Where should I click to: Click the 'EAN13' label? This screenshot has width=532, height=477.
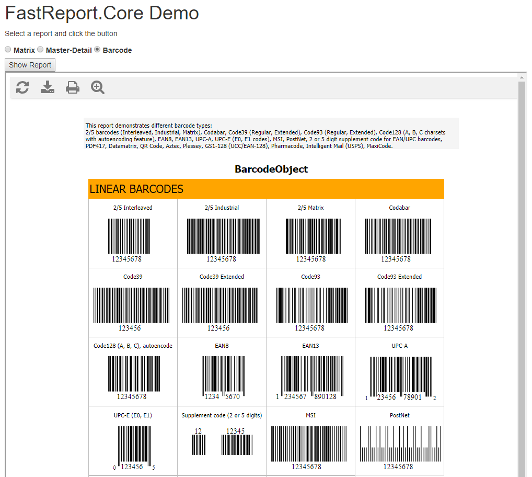tap(311, 346)
